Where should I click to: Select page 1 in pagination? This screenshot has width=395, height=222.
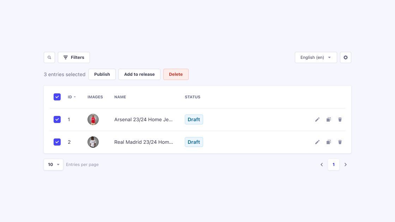coord(334,165)
